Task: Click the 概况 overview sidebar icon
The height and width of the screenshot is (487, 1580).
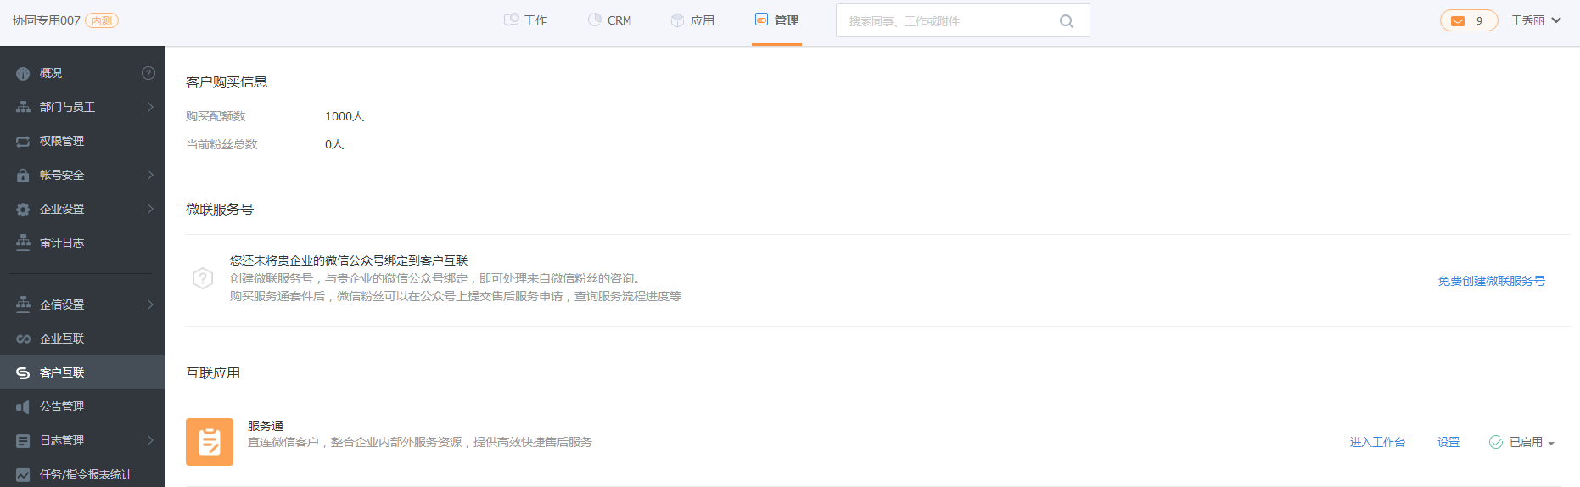Action: pyautogui.click(x=23, y=74)
